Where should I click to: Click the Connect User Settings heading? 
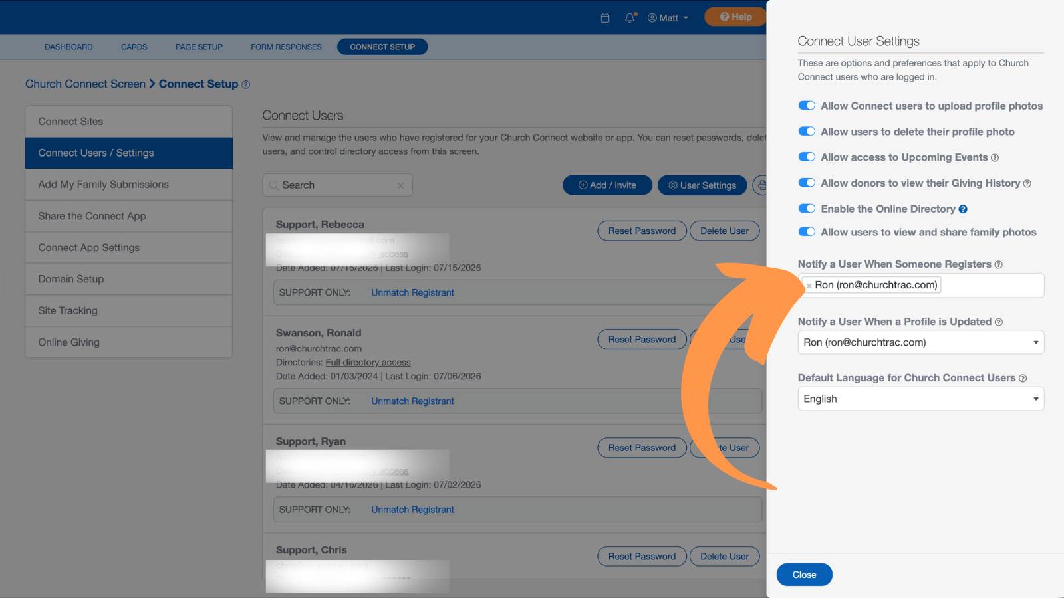[858, 41]
